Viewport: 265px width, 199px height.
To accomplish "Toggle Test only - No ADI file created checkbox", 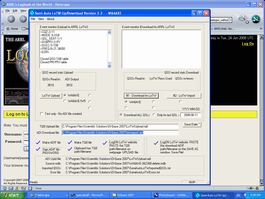I will [x=42, y=114].
